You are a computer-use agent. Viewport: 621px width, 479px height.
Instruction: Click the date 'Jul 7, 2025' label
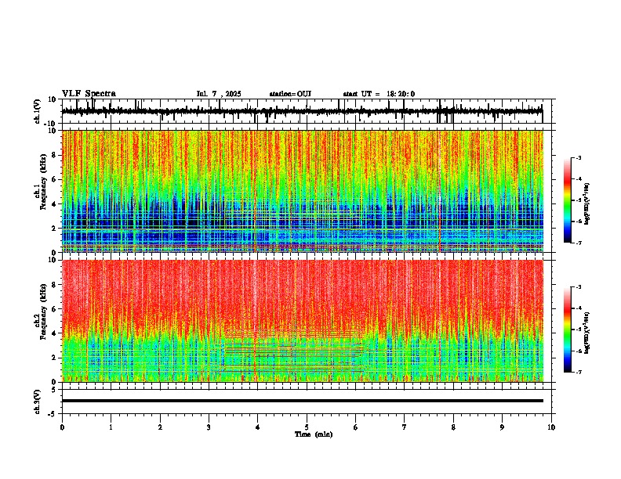tap(219, 94)
